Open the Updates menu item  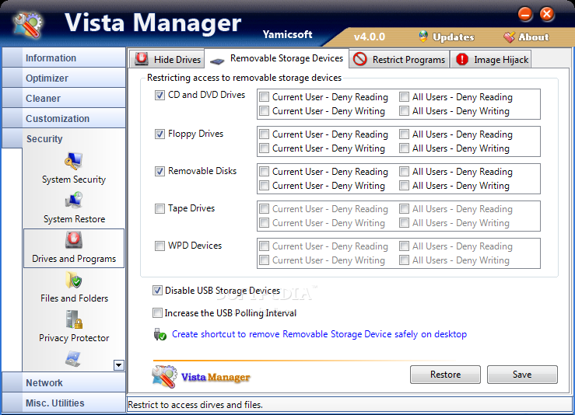pyautogui.click(x=447, y=37)
